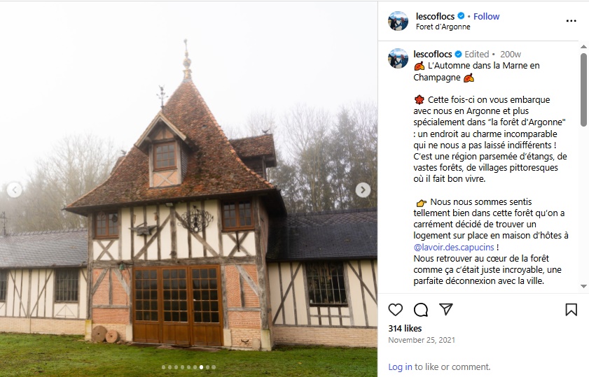The image size is (589, 377).
Task: Click the Log in link
Action: tap(400, 367)
